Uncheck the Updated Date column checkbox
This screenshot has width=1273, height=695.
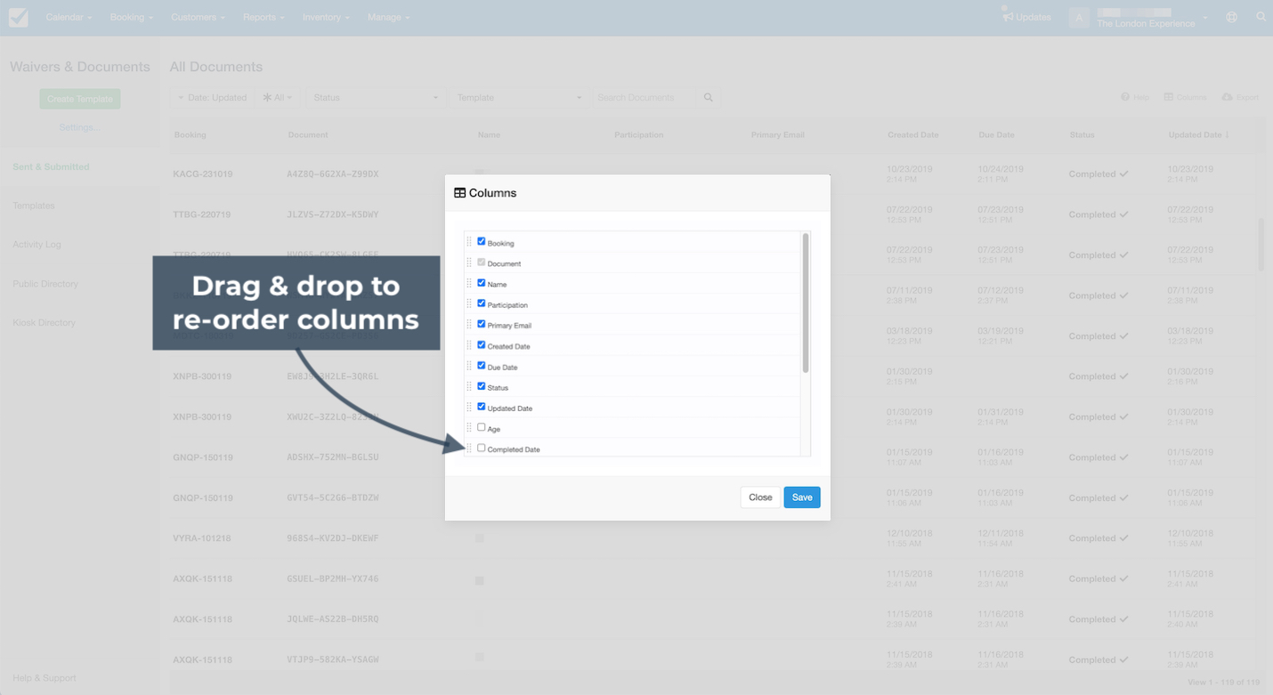pyautogui.click(x=482, y=407)
